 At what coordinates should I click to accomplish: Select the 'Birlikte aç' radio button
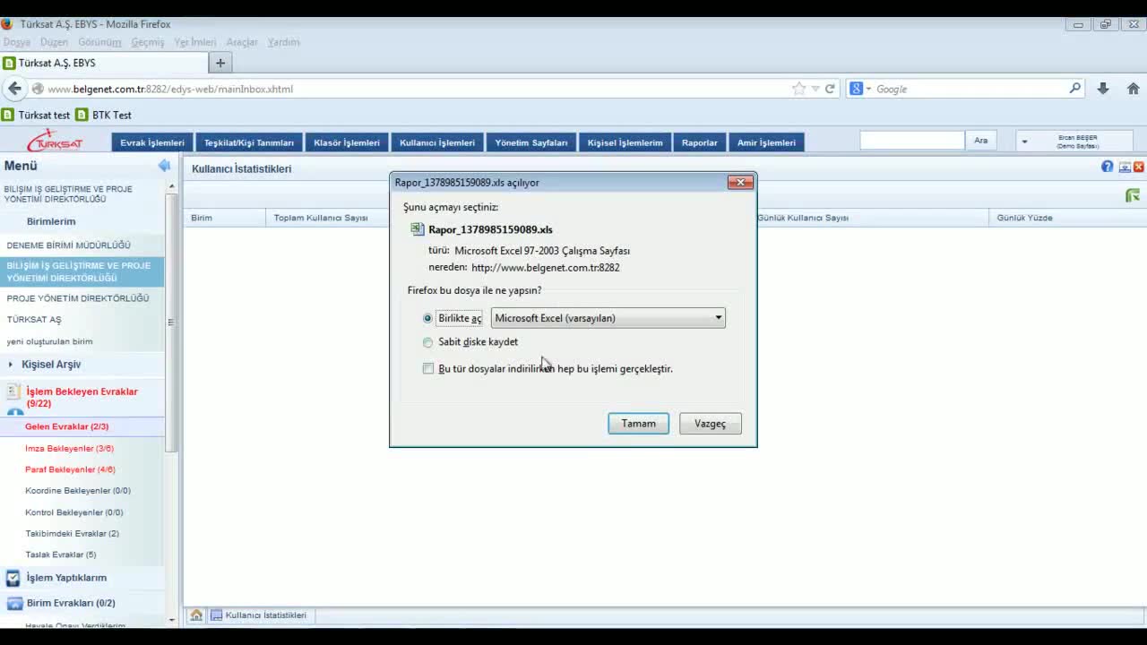(427, 318)
